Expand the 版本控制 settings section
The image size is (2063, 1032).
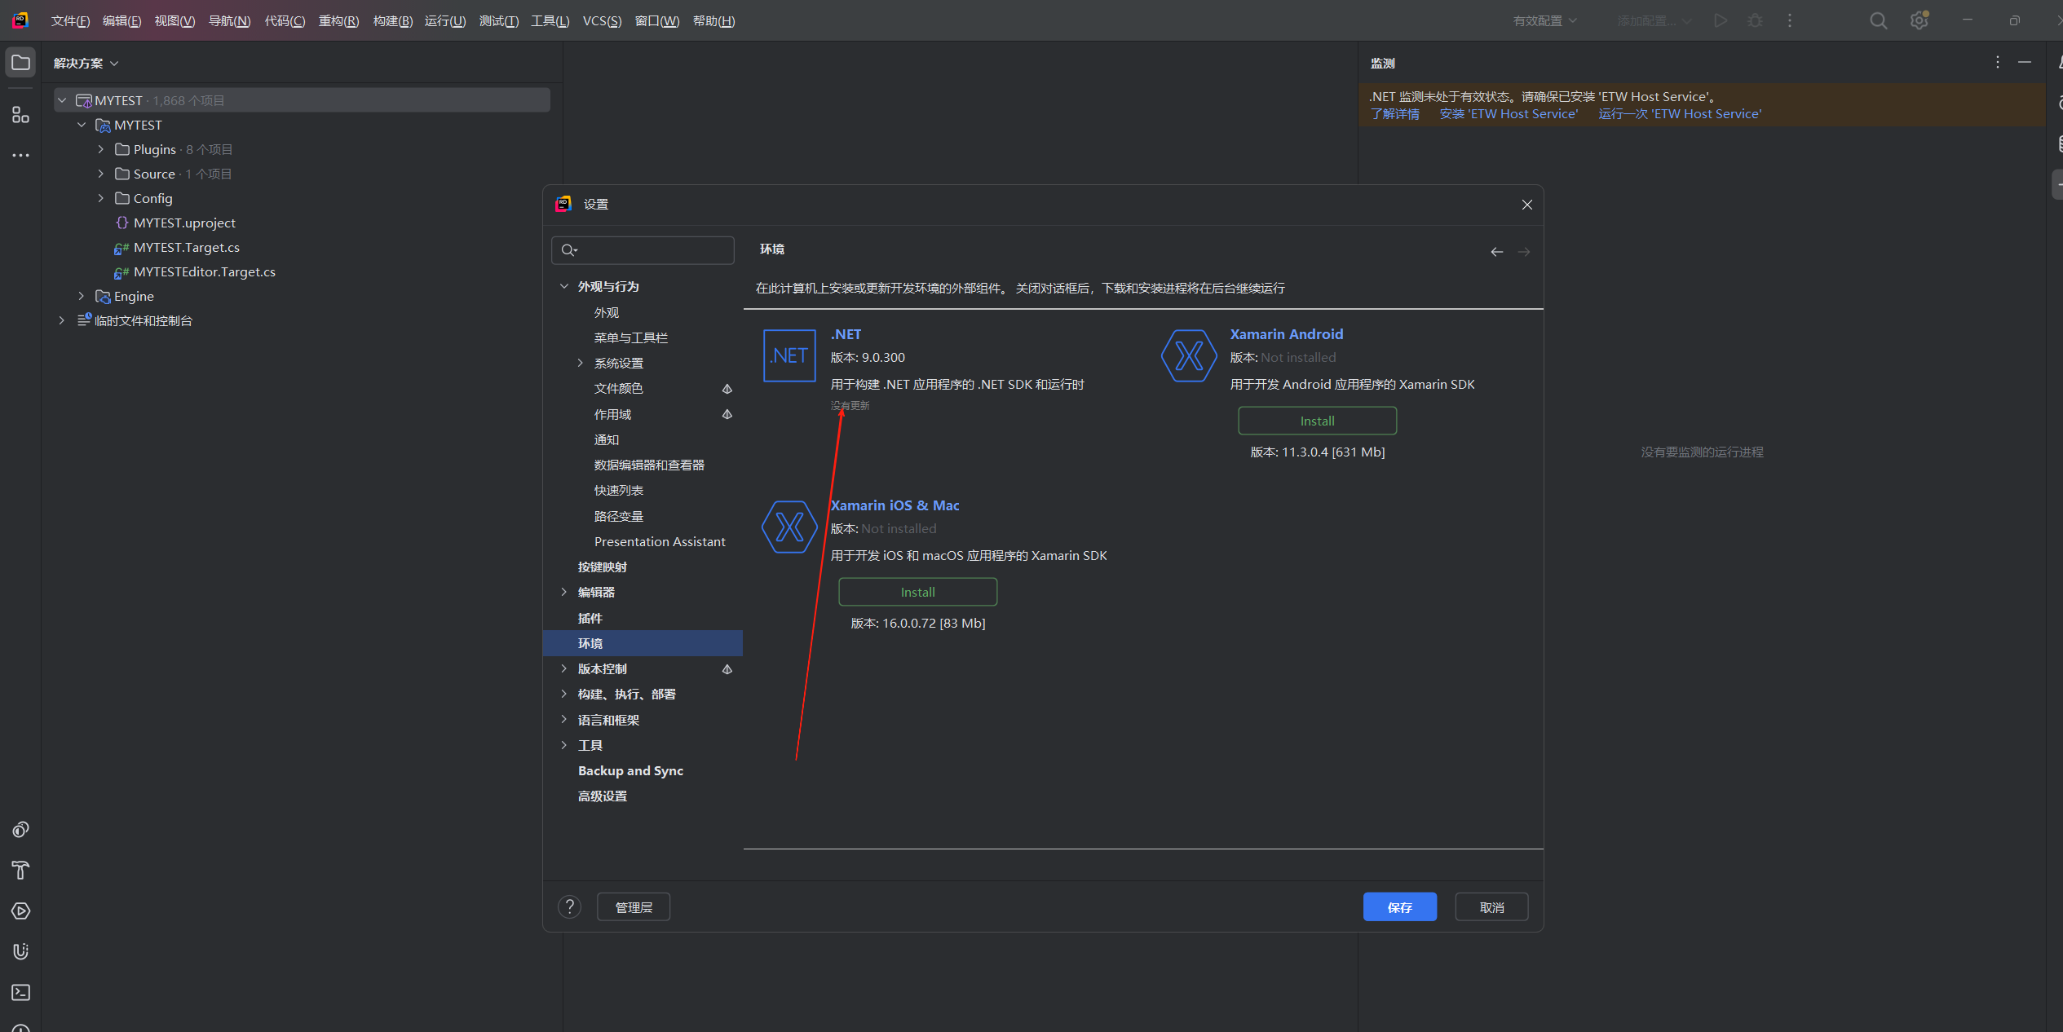563,668
